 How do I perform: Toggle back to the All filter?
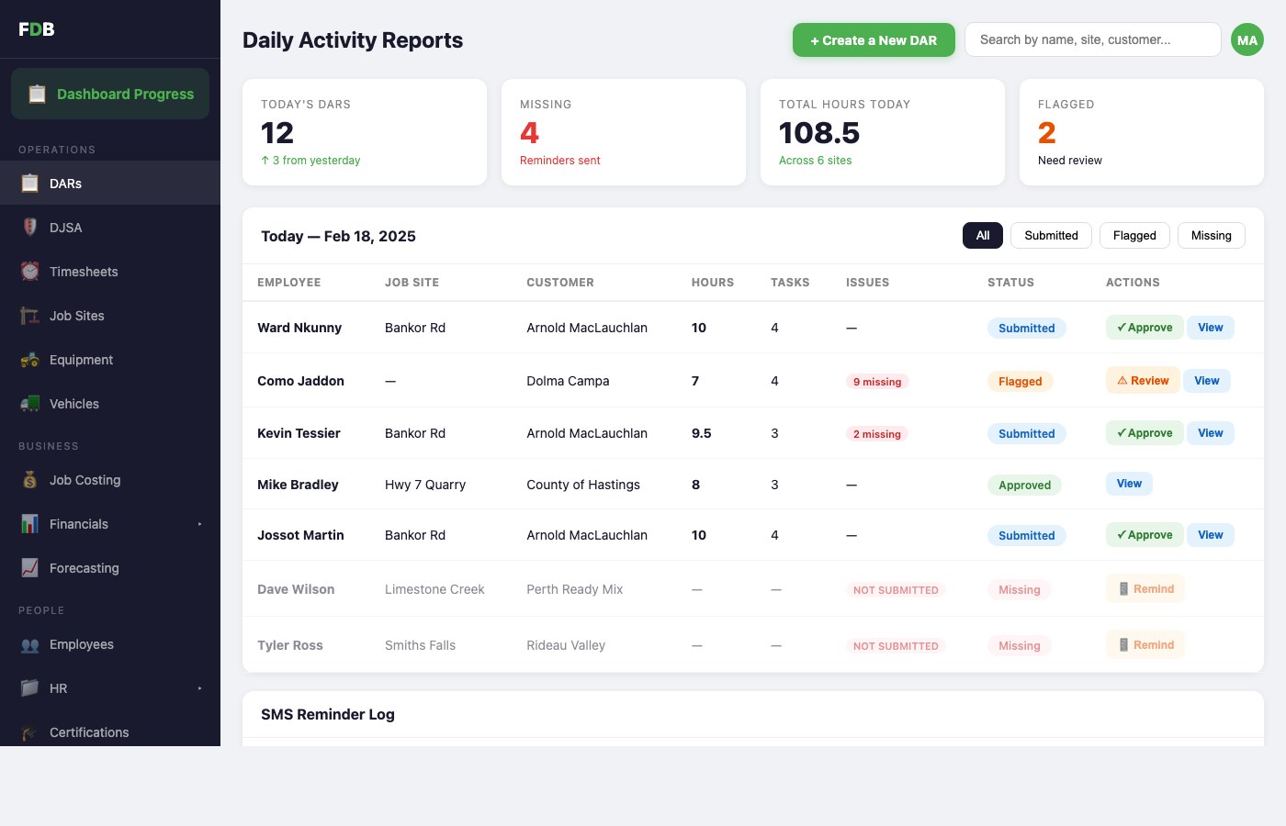(x=982, y=235)
